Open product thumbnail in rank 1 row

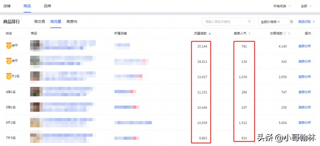(x=36, y=46)
